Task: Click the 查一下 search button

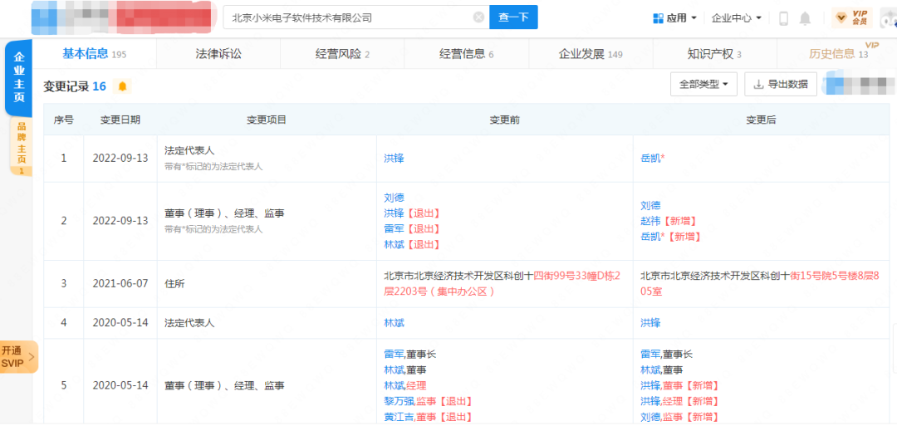Action: pyautogui.click(x=513, y=17)
